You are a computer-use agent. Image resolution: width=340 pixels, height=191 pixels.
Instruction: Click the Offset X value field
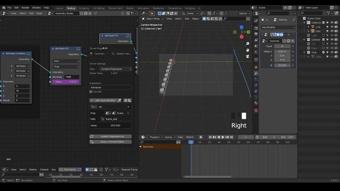tap(282, 51)
